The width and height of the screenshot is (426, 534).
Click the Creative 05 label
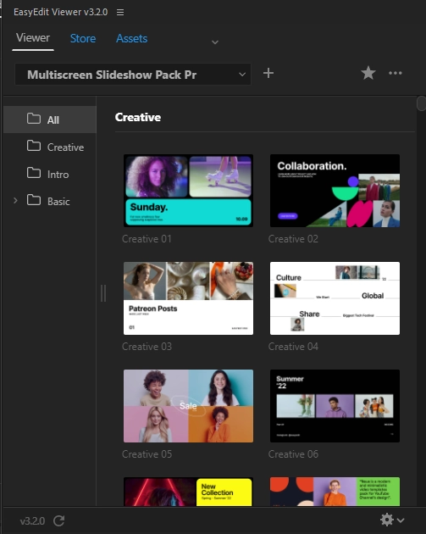coord(147,454)
